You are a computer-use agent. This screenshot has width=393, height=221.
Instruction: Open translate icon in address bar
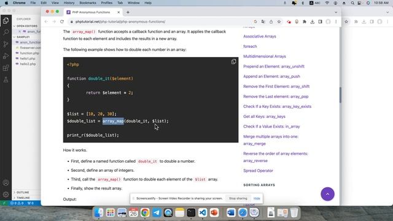point(263,22)
